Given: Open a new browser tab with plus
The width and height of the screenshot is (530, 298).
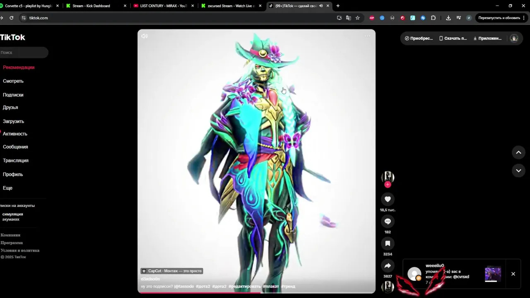Looking at the screenshot, I should click(338, 6).
